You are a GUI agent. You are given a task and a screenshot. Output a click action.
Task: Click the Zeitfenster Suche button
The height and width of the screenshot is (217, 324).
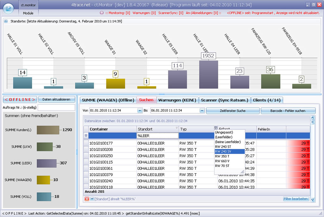(x=233, y=111)
